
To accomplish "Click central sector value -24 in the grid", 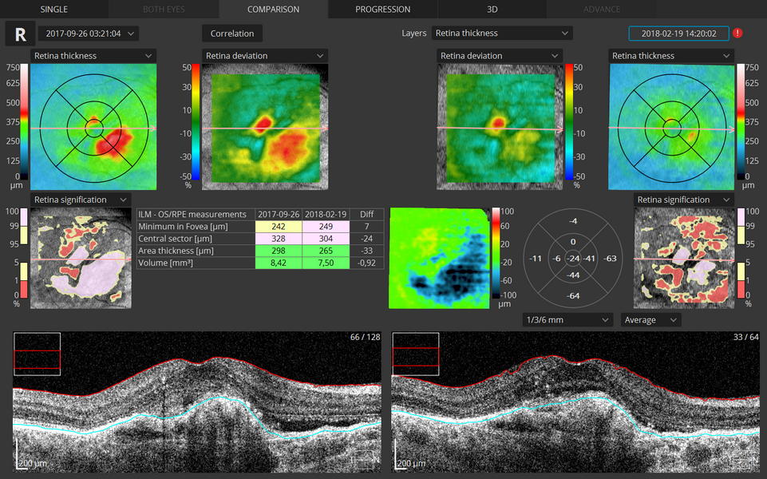I will click(x=573, y=259).
